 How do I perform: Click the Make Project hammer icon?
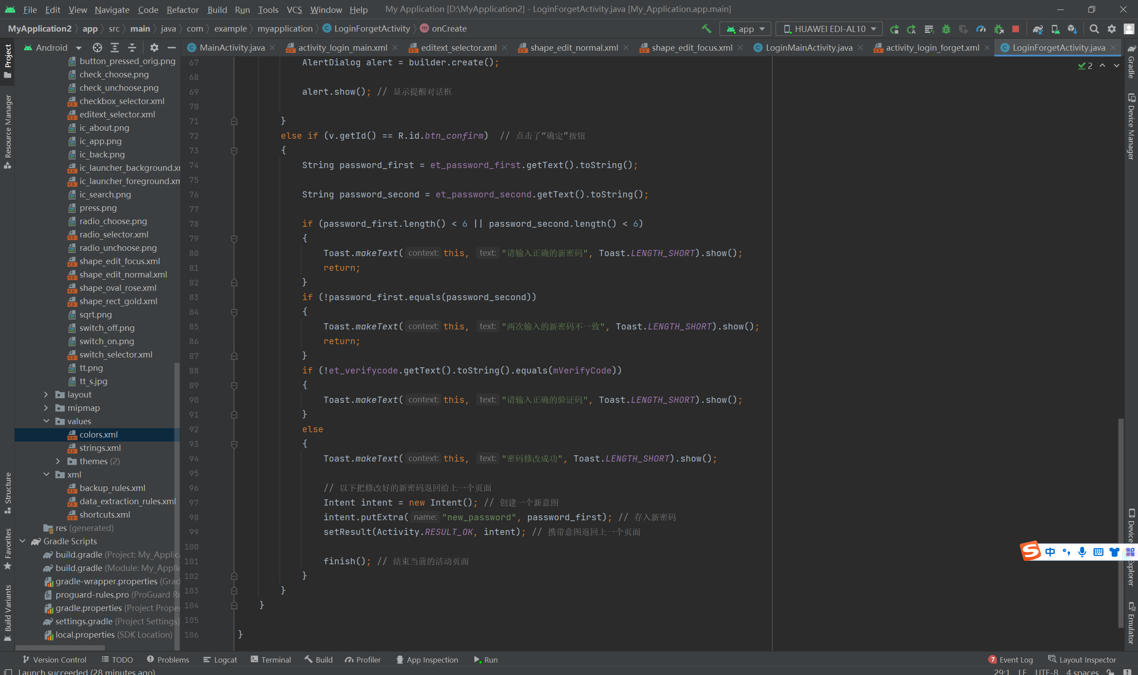click(706, 28)
